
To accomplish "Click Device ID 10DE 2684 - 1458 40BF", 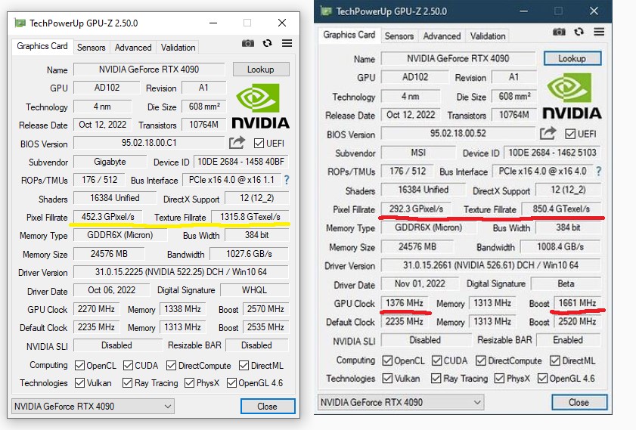I will pyautogui.click(x=241, y=162).
